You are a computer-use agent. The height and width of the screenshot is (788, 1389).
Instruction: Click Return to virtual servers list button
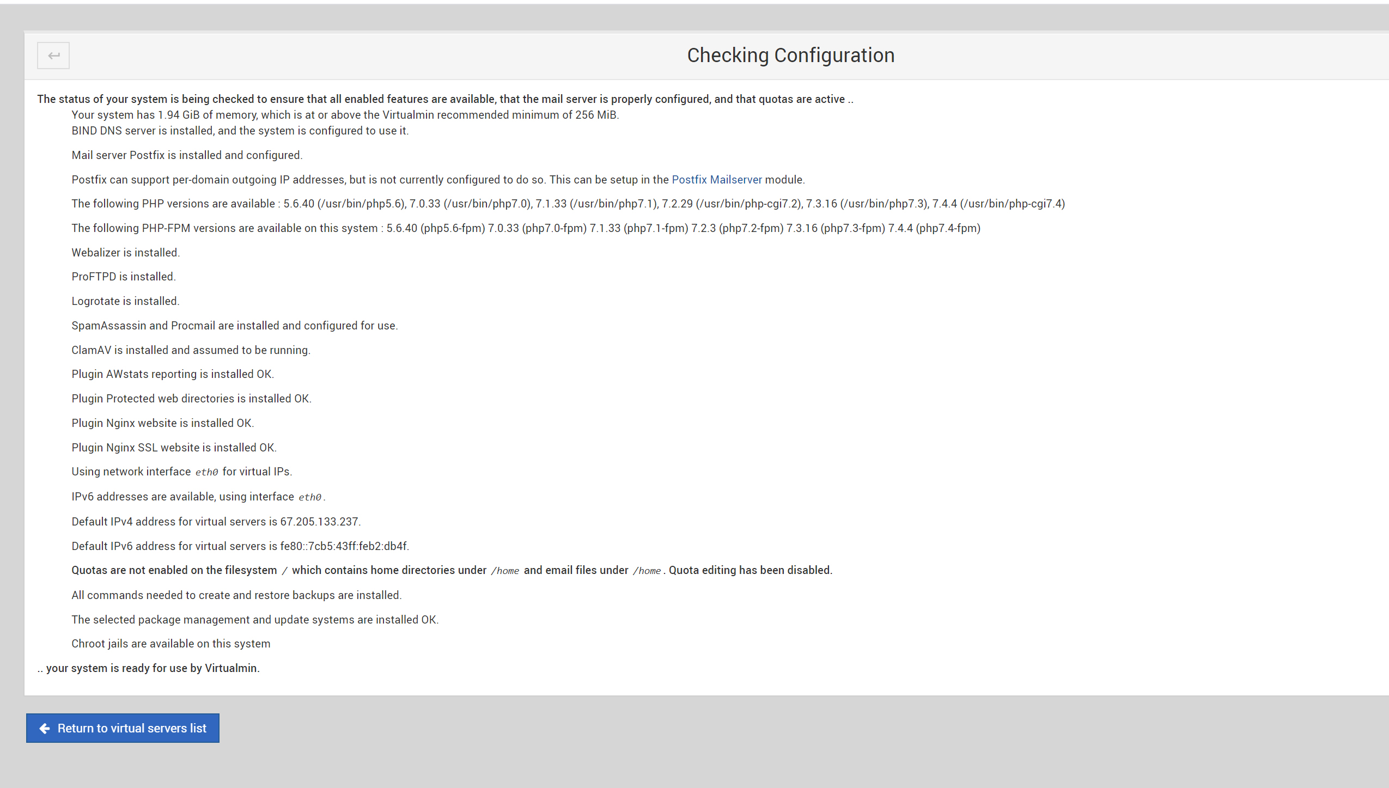click(x=123, y=728)
